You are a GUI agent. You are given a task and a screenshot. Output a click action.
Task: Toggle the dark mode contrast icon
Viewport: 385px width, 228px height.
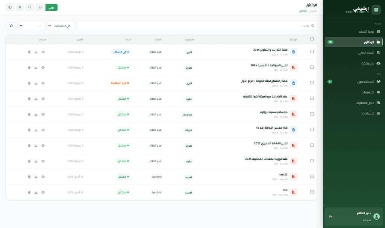(x=10, y=7)
